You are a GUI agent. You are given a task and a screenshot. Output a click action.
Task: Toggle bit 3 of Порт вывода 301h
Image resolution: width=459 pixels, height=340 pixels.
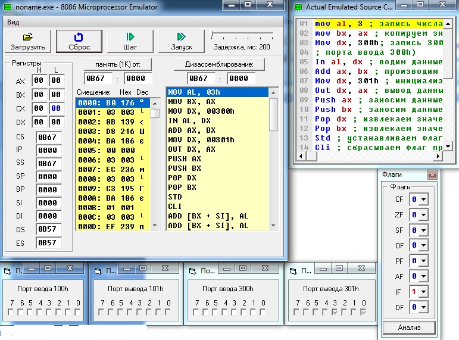pos(335,312)
